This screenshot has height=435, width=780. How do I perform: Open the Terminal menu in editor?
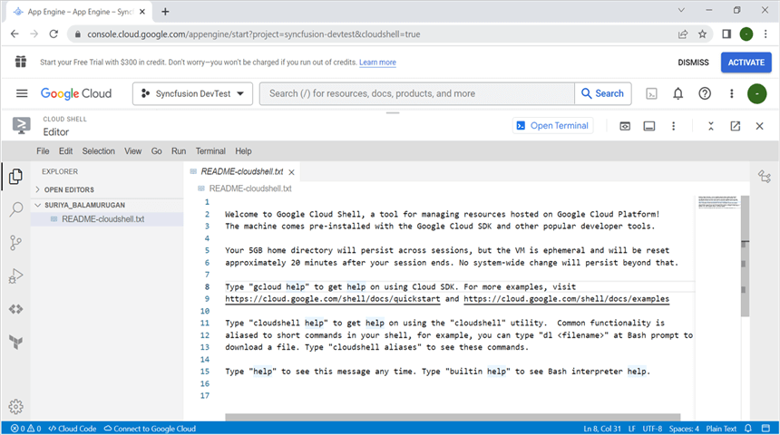click(x=210, y=151)
